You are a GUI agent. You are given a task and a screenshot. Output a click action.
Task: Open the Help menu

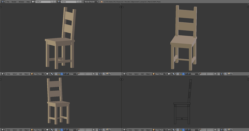tap(28, 1)
